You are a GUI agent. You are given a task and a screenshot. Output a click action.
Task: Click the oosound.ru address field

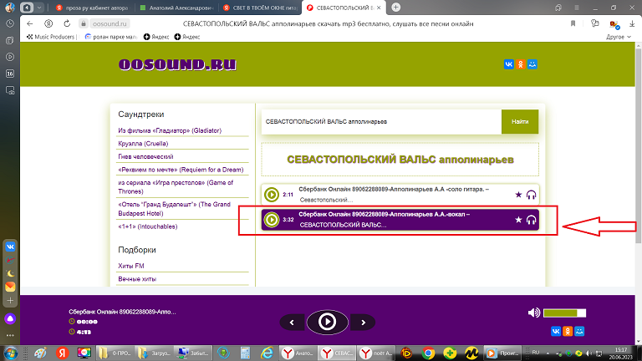[110, 23]
